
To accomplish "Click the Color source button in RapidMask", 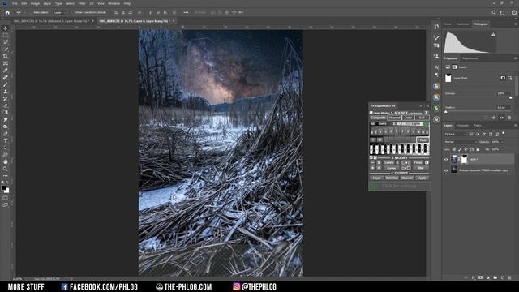I will 408,118.
